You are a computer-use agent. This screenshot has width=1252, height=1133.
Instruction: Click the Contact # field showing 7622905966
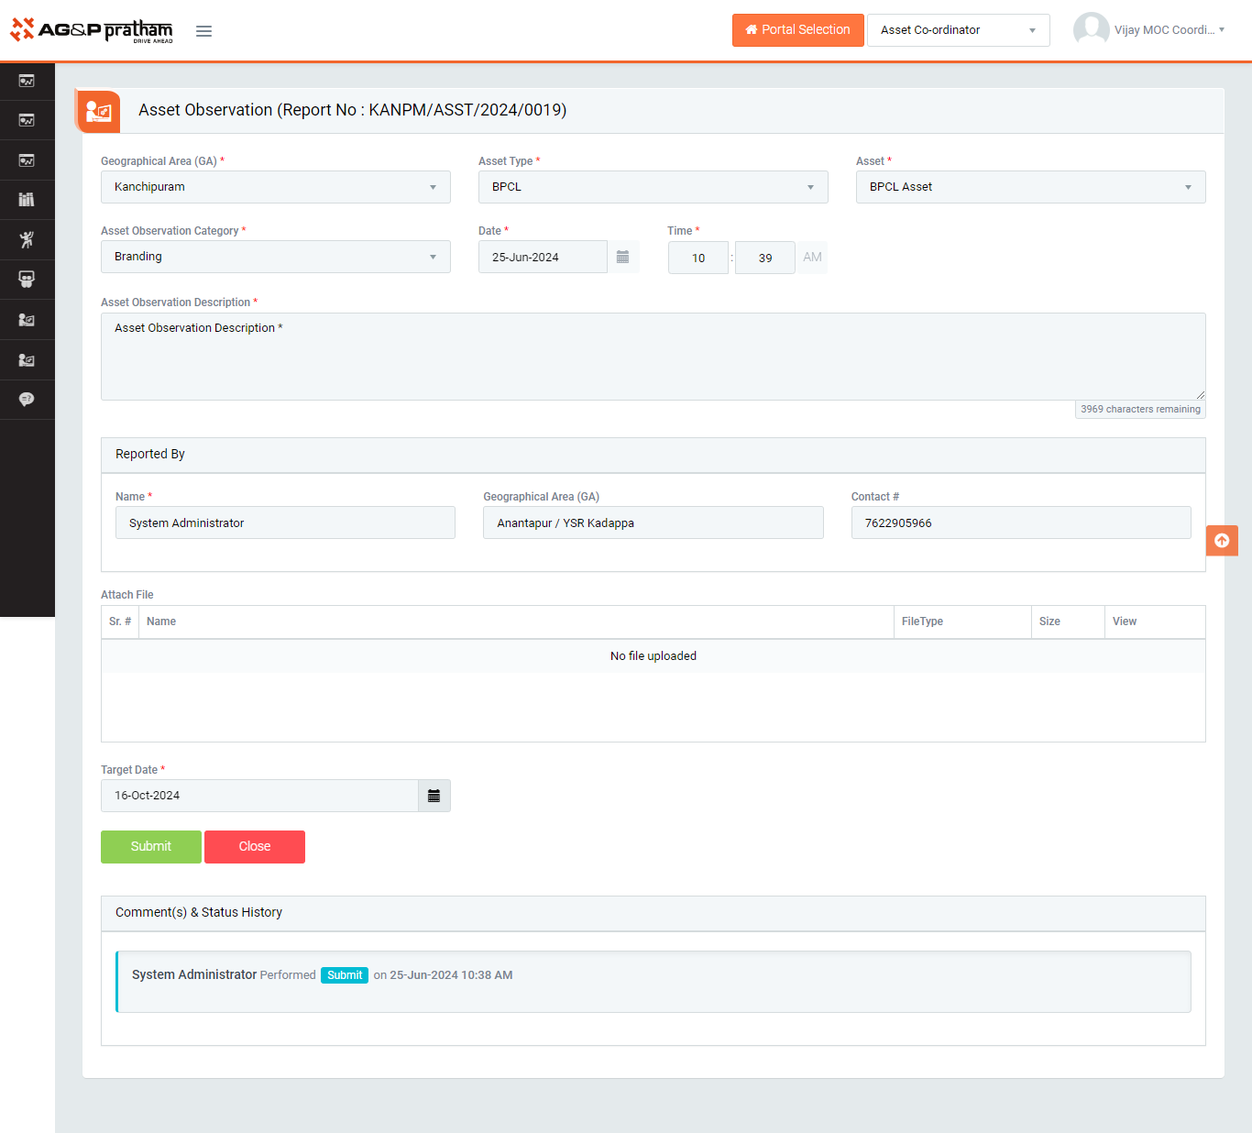(1020, 523)
